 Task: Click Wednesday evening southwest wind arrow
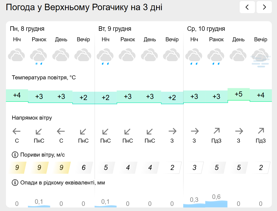coord(261,131)
